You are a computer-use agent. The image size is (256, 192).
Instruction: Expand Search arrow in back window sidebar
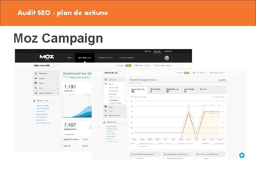click(x=58, y=79)
